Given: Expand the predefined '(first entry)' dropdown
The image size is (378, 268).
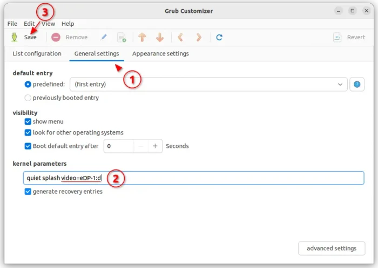Looking at the screenshot, I should point(208,84).
